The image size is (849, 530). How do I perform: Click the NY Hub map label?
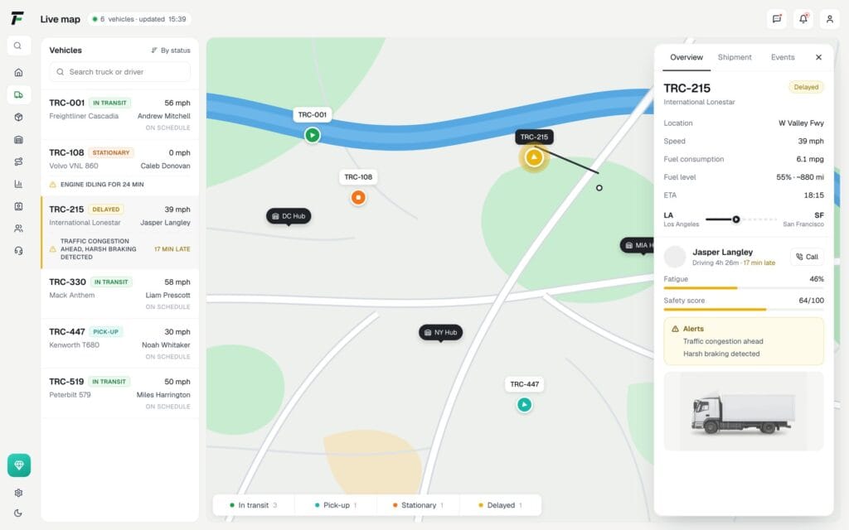[x=441, y=333]
